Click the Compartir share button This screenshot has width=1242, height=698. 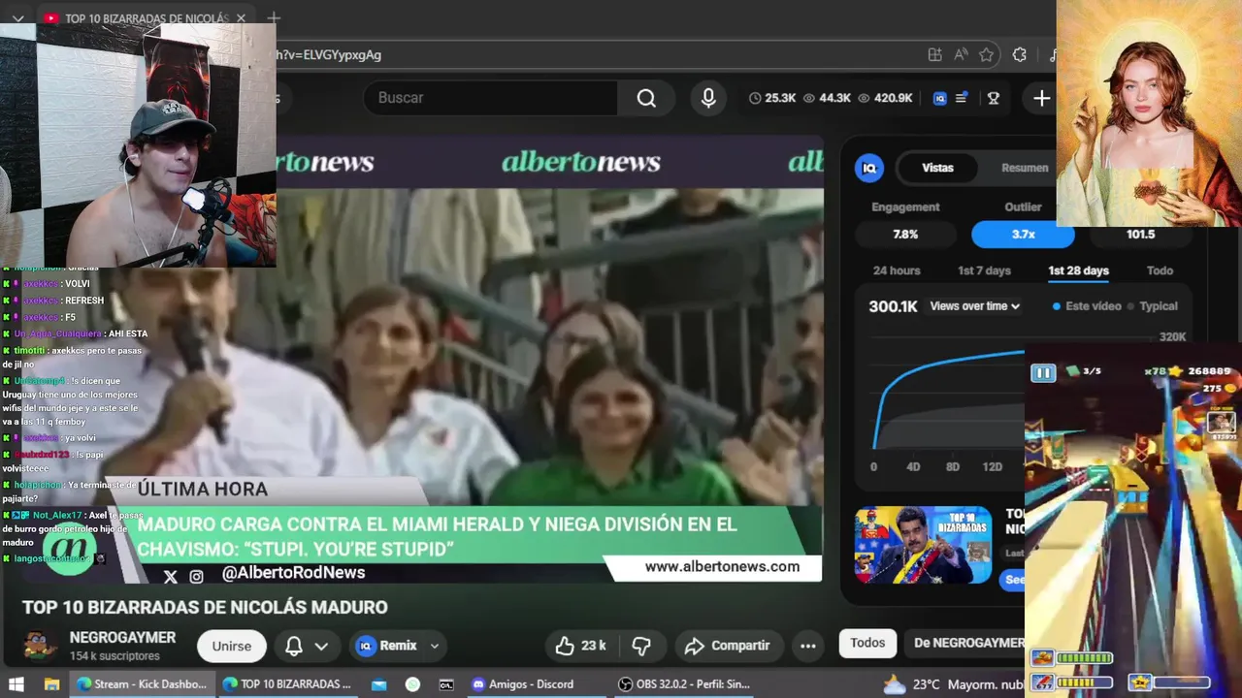[x=727, y=646]
